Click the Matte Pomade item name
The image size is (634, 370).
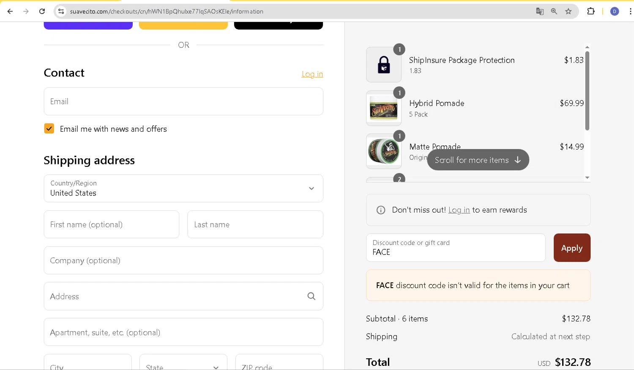coord(435,146)
